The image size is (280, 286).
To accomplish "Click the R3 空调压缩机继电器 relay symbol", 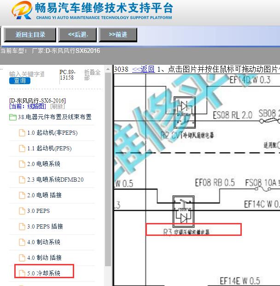I will 183,211.
